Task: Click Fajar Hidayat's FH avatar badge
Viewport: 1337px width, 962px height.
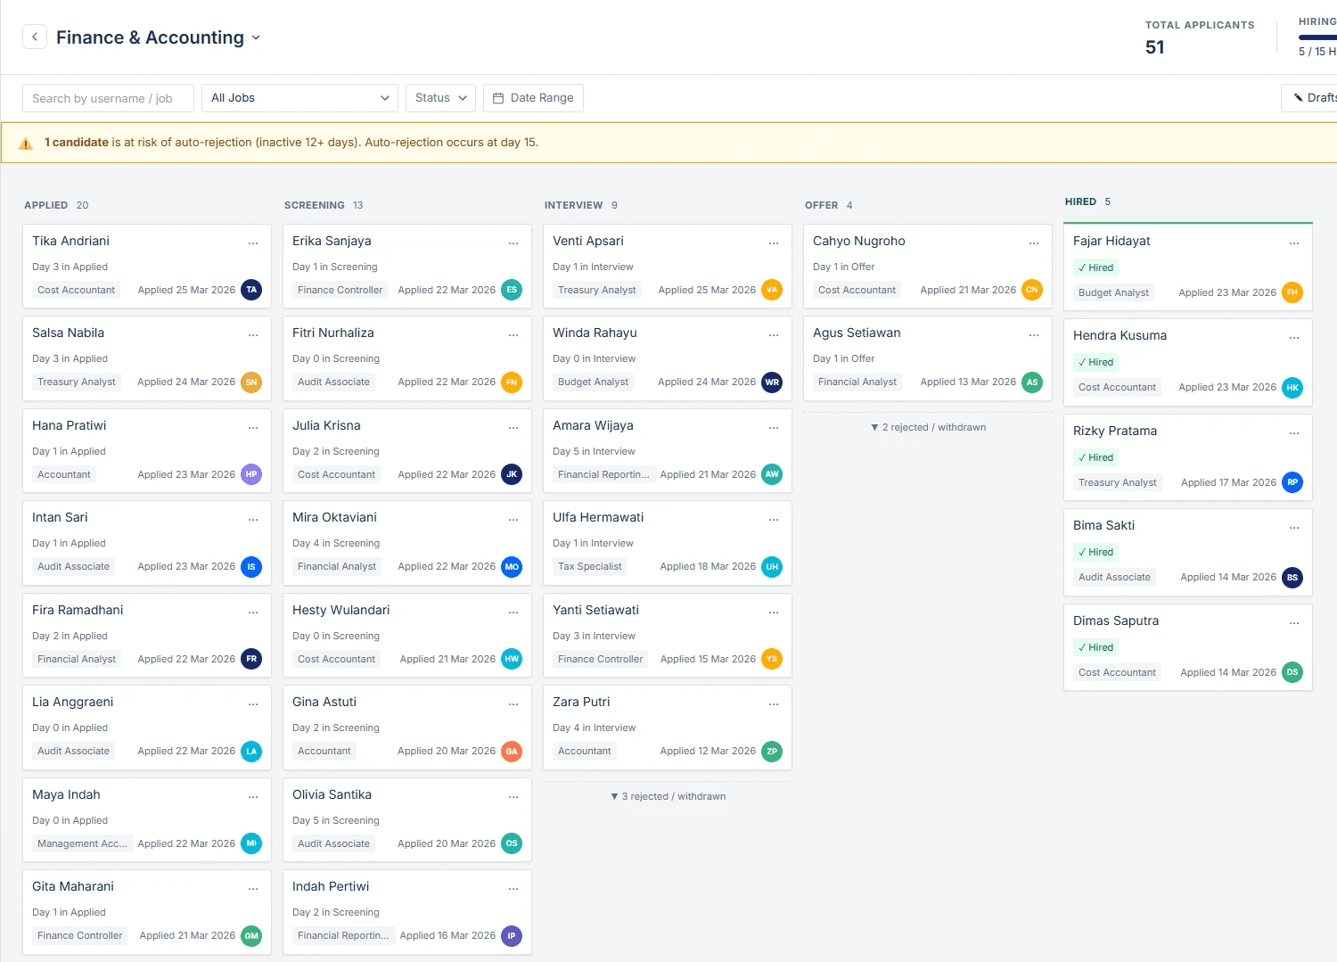Action: click(1292, 292)
